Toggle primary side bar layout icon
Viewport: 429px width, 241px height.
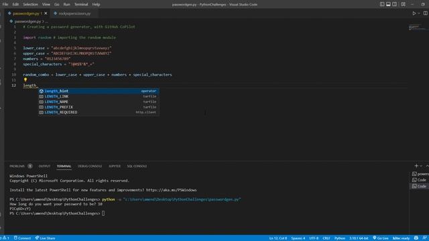tap(382, 4)
